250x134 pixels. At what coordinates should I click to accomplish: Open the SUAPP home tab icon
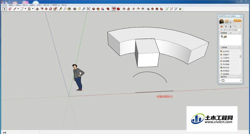221,27
